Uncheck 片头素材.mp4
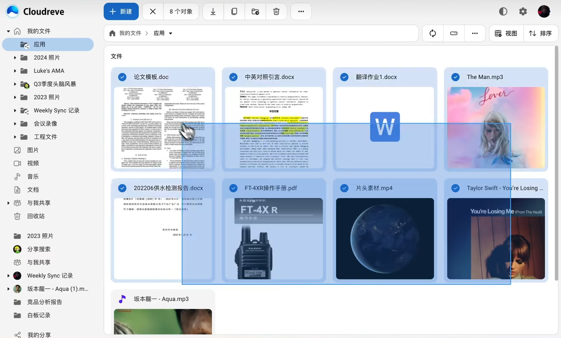 click(344, 188)
